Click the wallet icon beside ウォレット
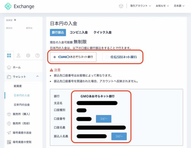The height and width of the screenshot is (148, 191). (9, 77)
